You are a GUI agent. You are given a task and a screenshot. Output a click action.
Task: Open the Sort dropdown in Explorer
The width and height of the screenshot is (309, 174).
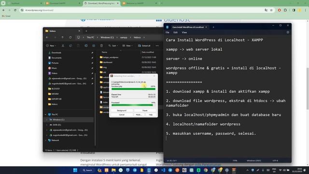tap(113, 45)
